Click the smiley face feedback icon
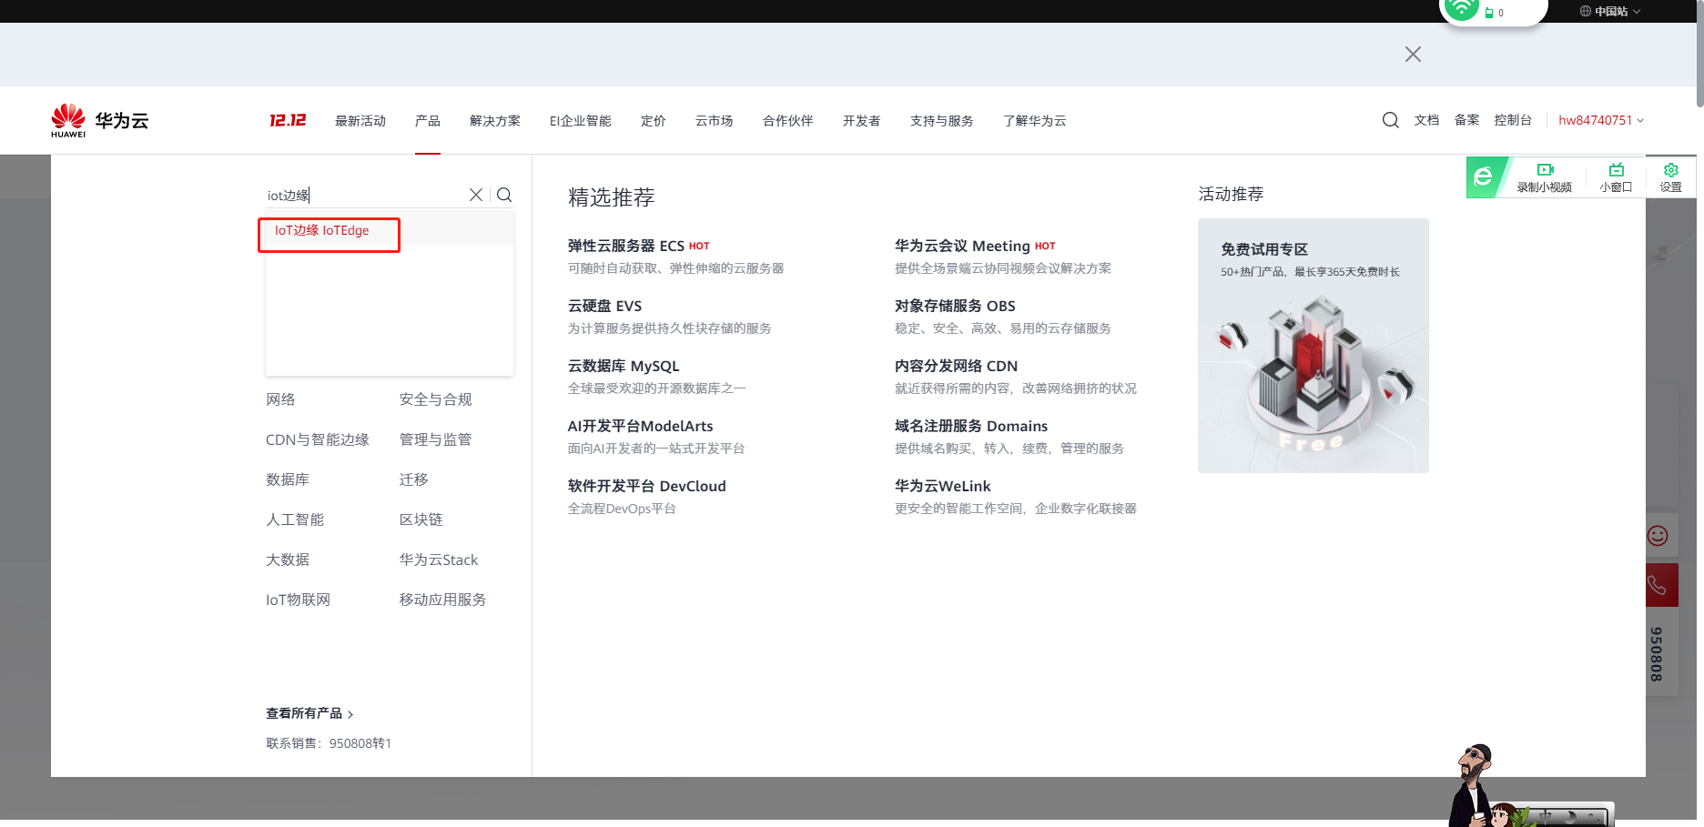The image size is (1704, 827). coord(1658,535)
